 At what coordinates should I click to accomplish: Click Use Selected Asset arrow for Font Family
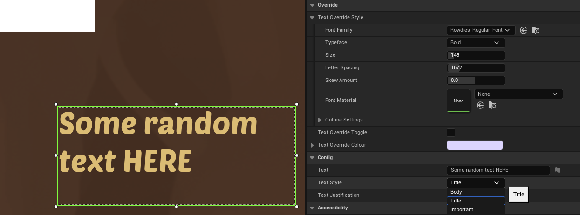(x=524, y=30)
